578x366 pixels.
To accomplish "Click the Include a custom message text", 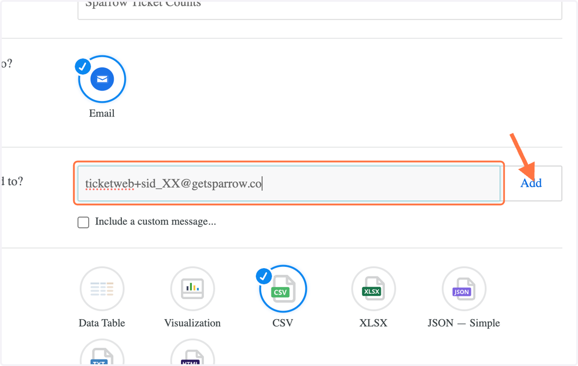I will 156,222.
